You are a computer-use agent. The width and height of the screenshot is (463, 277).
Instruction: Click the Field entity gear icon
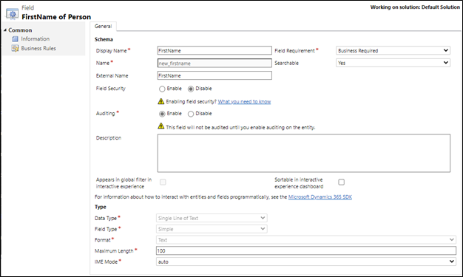(x=12, y=14)
